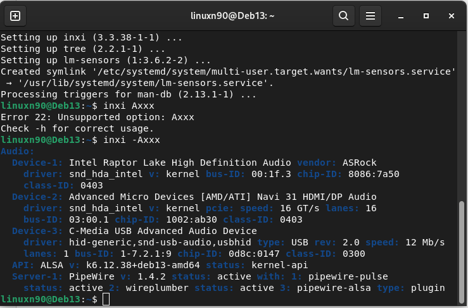Click the search icon in header bar
468x308 pixels.
tap(343, 16)
